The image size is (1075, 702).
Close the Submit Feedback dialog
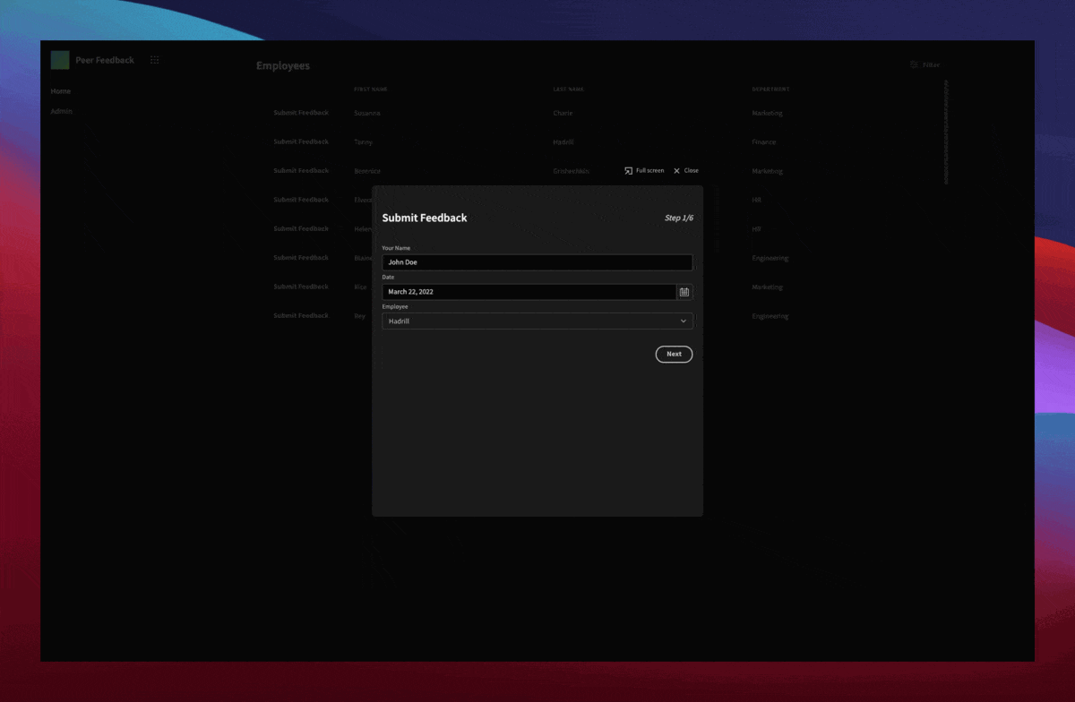[685, 170]
